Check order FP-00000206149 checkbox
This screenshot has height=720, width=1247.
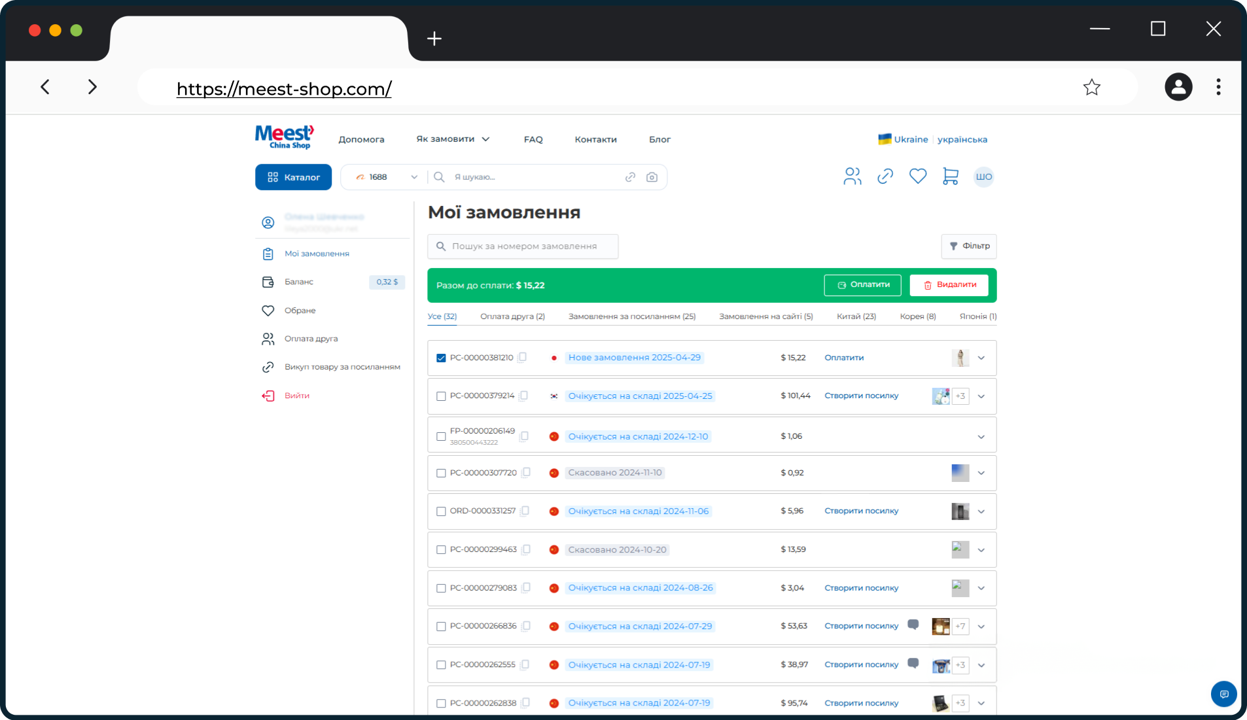tap(441, 436)
